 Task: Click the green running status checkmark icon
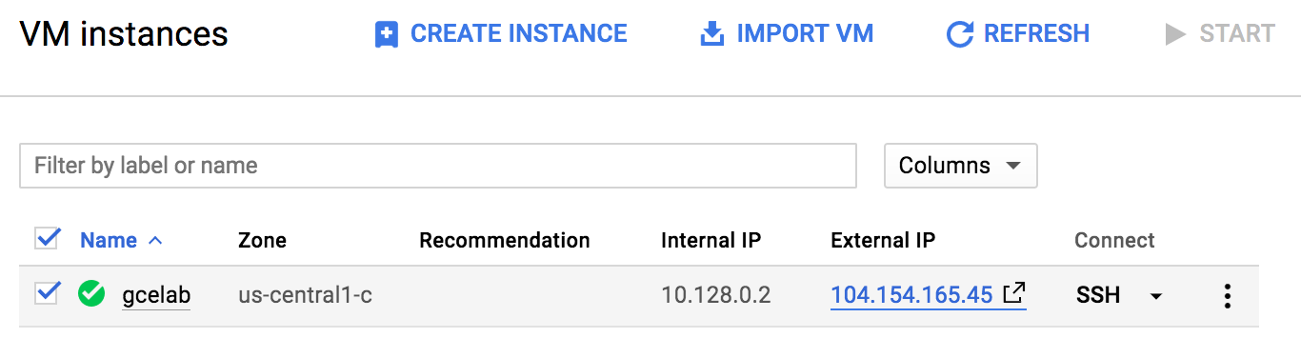click(x=91, y=294)
